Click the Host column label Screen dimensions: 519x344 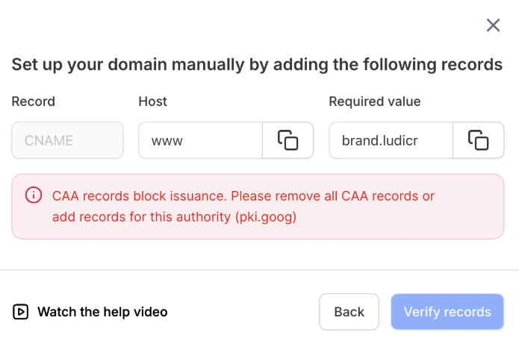[153, 101]
